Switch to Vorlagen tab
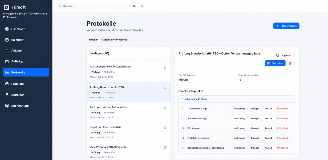 (93, 40)
